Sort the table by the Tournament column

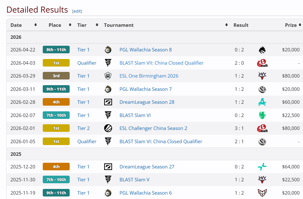click(226, 25)
